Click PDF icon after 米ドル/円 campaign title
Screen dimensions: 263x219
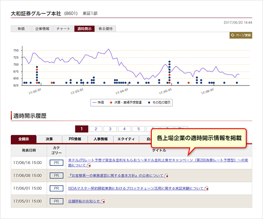coord(89,165)
